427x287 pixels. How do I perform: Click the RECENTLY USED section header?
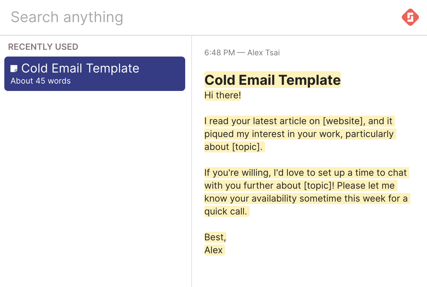click(43, 47)
